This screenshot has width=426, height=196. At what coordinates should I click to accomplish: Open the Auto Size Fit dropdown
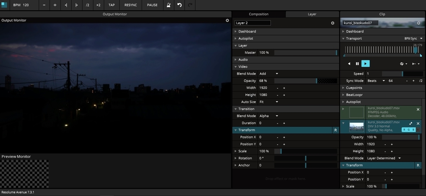(x=269, y=102)
